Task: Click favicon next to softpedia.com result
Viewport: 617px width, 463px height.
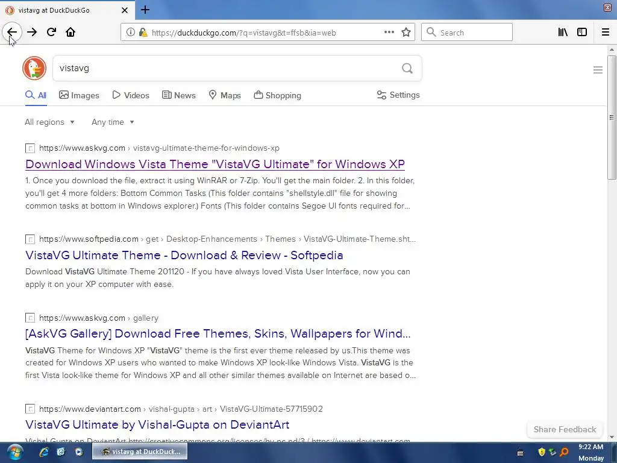Action: [x=30, y=239]
